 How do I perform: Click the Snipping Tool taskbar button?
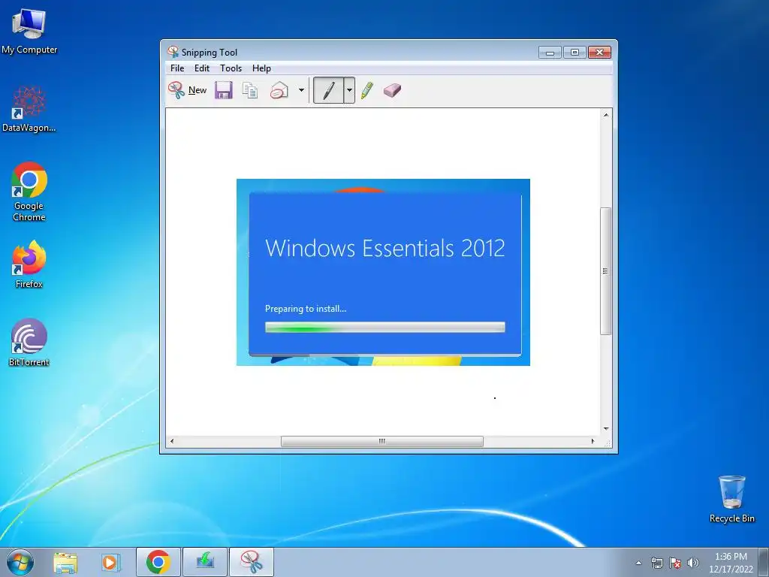[x=251, y=562]
